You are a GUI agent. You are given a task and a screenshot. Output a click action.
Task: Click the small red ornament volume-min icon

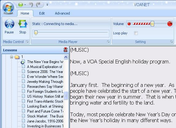(x=129, y=24)
